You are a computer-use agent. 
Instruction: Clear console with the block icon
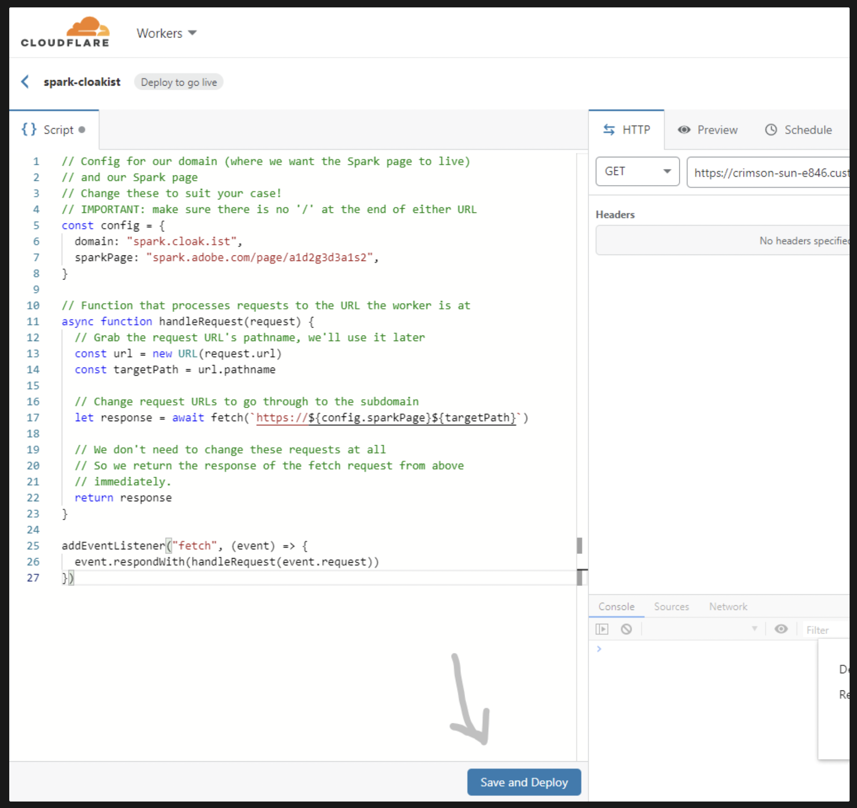tap(626, 629)
